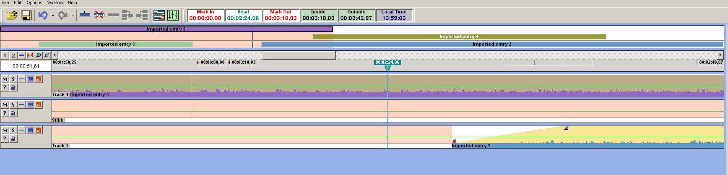
Task: Open the undo history dropdown arrow
Action: tap(53, 16)
